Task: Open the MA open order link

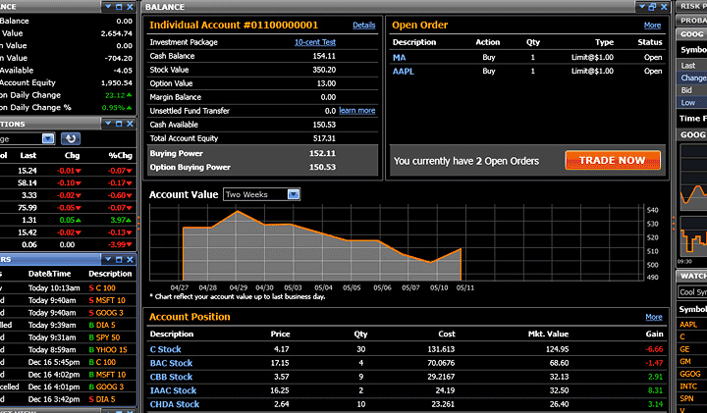Action: pyautogui.click(x=399, y=57)
